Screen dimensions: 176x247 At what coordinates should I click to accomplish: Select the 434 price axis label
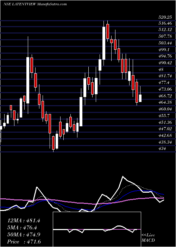pyautogui.click(x=162, y=149)
